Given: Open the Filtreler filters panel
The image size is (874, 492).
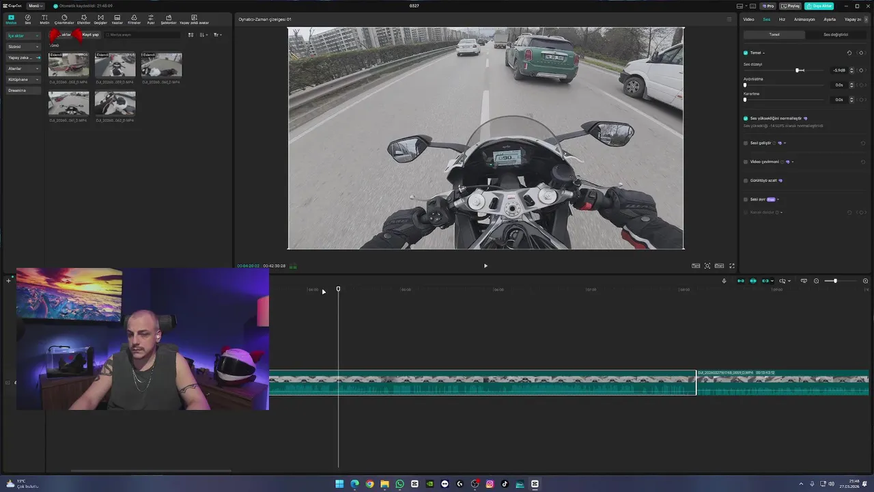Looking at the screenshot, I should click(134, 19).
